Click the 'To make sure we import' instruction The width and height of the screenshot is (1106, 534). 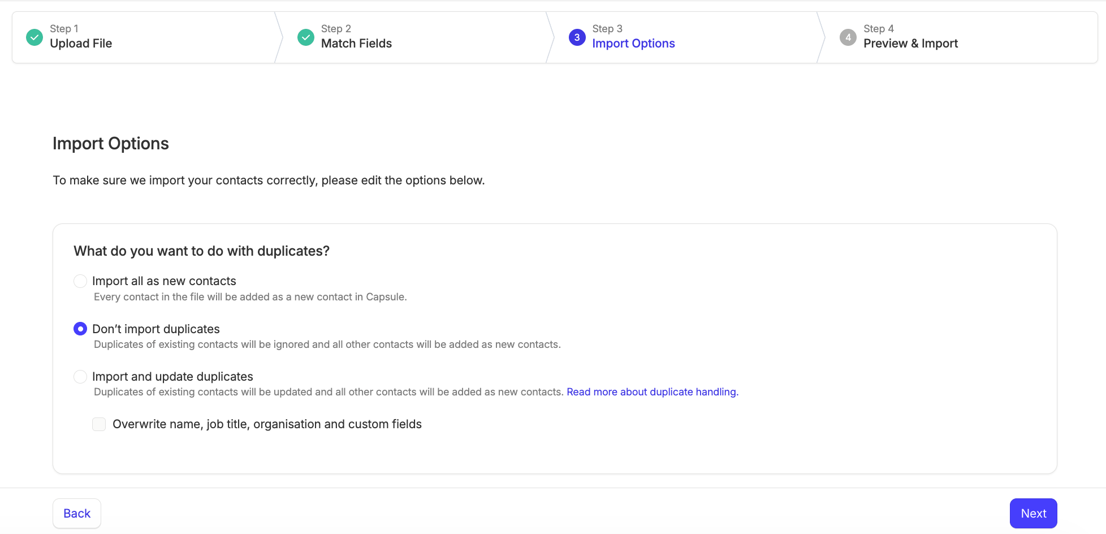tap(269, 180)
